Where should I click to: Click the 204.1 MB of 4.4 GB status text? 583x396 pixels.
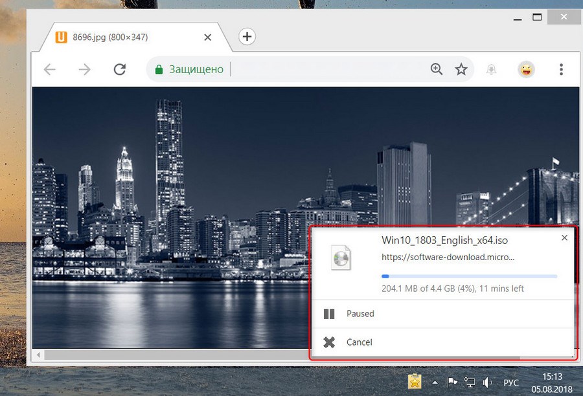click(453, 289)
